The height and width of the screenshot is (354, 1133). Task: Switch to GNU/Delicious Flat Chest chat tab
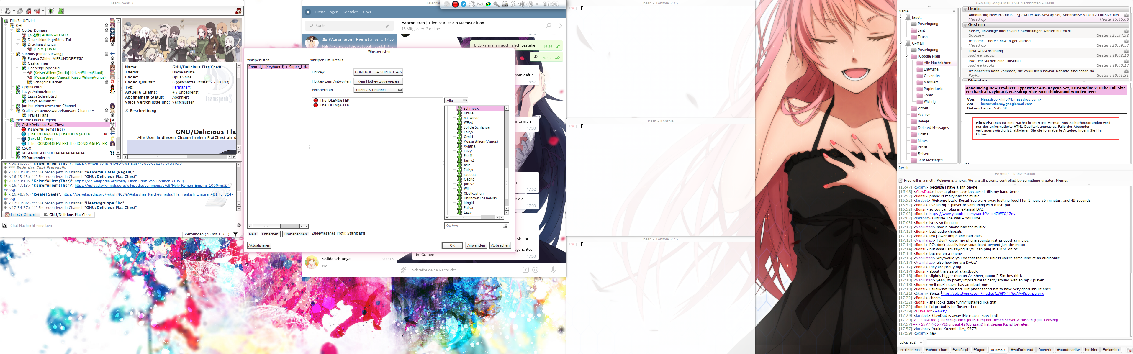click(67, 215)
